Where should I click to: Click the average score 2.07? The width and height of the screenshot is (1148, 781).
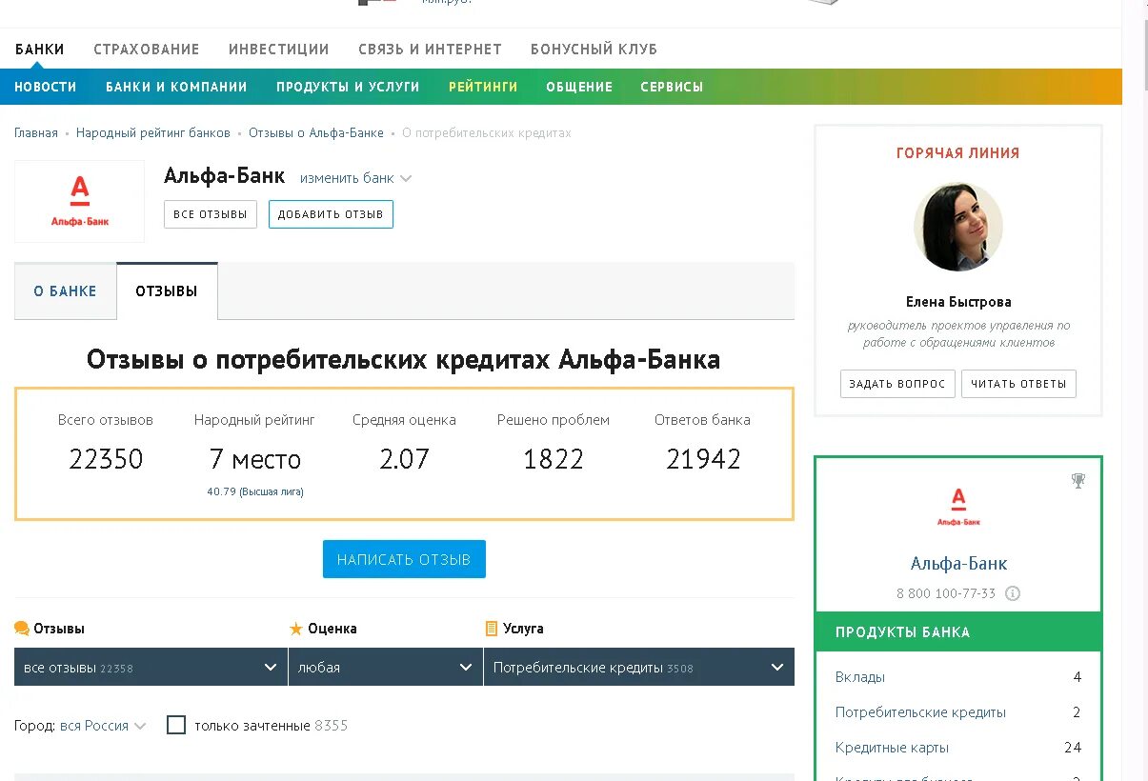point(404,459)
